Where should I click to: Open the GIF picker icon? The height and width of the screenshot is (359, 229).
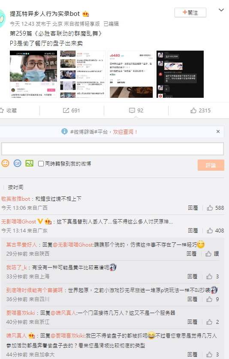18,163
